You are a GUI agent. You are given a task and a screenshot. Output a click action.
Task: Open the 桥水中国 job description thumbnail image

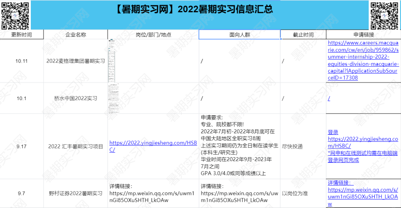114,98
